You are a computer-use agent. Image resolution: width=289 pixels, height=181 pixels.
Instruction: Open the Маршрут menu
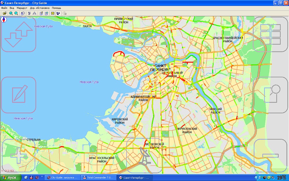click(x=22, y=8)
